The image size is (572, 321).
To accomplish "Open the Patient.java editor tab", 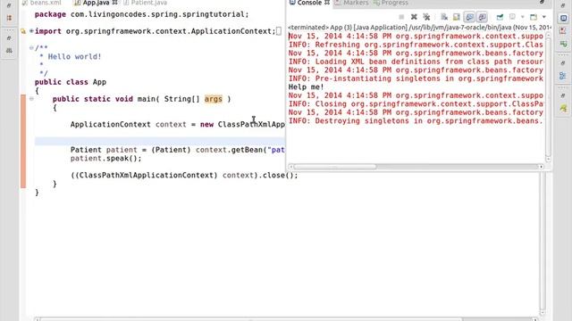I will [145, 3].
